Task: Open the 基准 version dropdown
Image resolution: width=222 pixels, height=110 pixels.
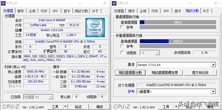Action: click(213, 65)
